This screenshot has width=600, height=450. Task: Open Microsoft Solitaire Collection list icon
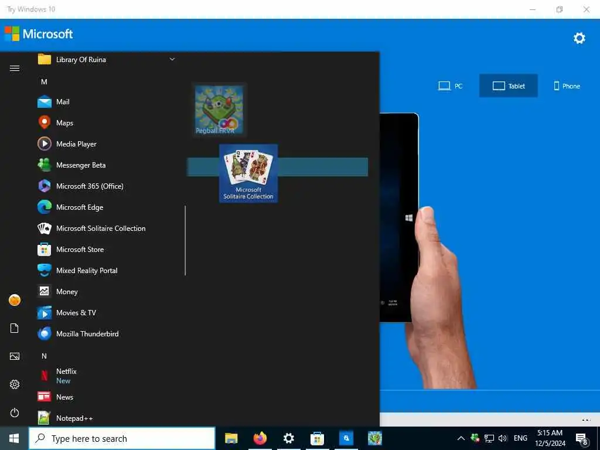pos(45,229)
